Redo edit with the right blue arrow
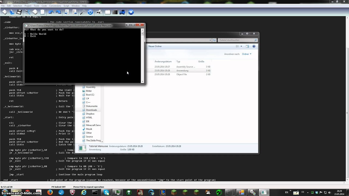The image size is (349, 196). [58, 12]
